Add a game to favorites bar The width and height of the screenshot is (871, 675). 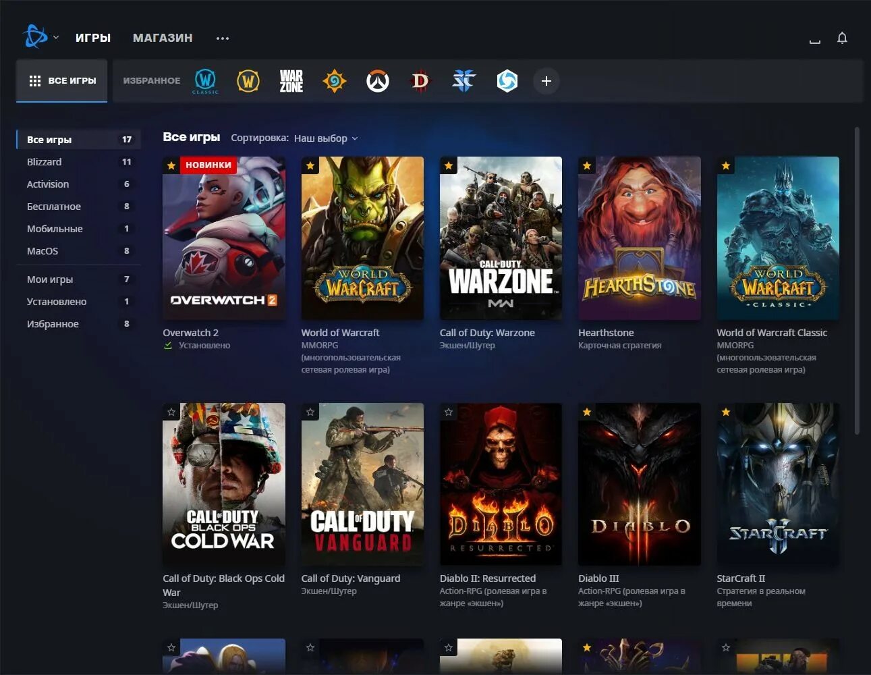tap(546, 81)
